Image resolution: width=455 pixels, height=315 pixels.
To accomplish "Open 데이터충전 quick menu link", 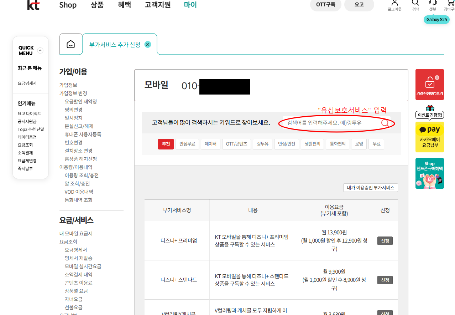I will tap(27, 137).
